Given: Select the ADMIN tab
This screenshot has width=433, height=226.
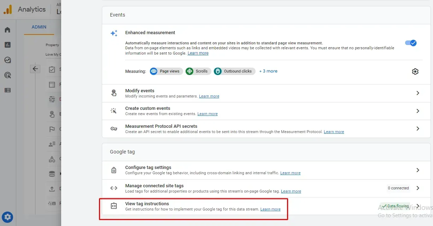Looking at the screenshot, I should point(39,27).
